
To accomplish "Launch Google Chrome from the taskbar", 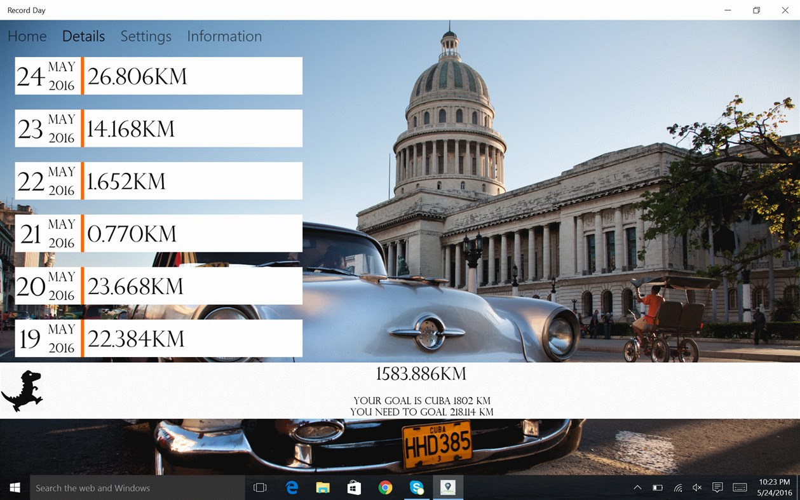I will (x=385, y=487).
